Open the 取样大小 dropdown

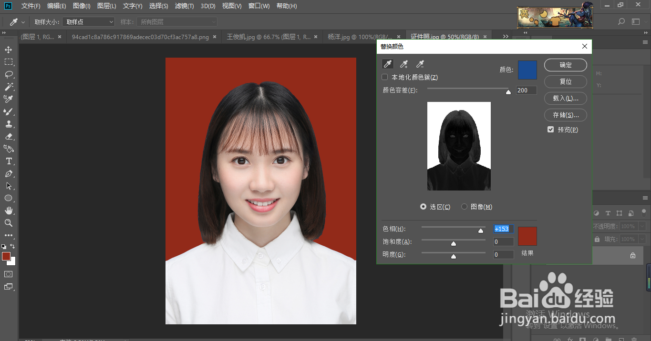(x=88, y=21)
